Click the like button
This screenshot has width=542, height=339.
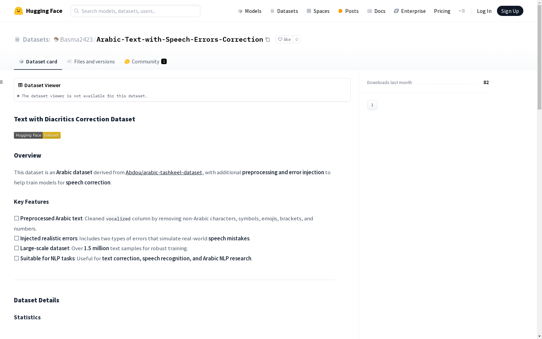coord(284,39)
